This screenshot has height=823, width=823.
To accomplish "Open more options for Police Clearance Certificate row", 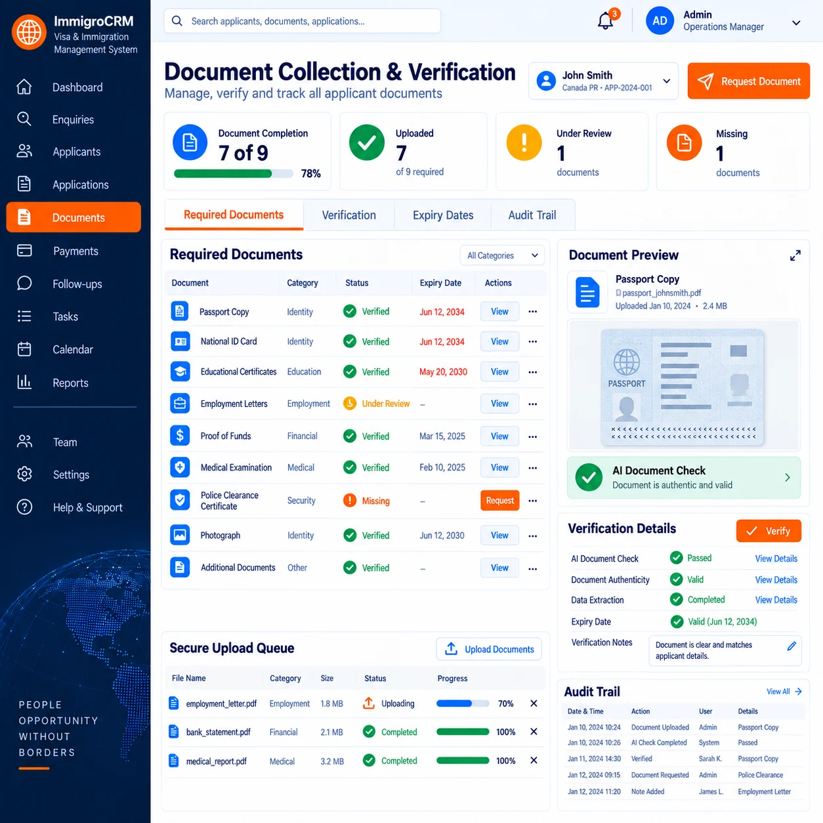I will (x=533, y=501).
